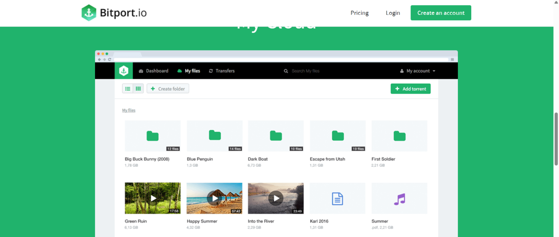The image size is (559, 237).
Task: Click the Bitport.io anchor logo
Action: tap(89, 12)
